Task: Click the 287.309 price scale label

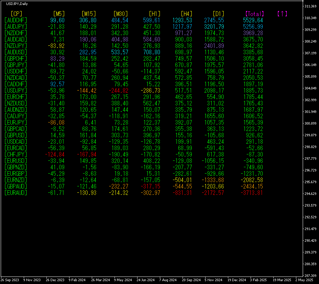Action: (310, 275)
